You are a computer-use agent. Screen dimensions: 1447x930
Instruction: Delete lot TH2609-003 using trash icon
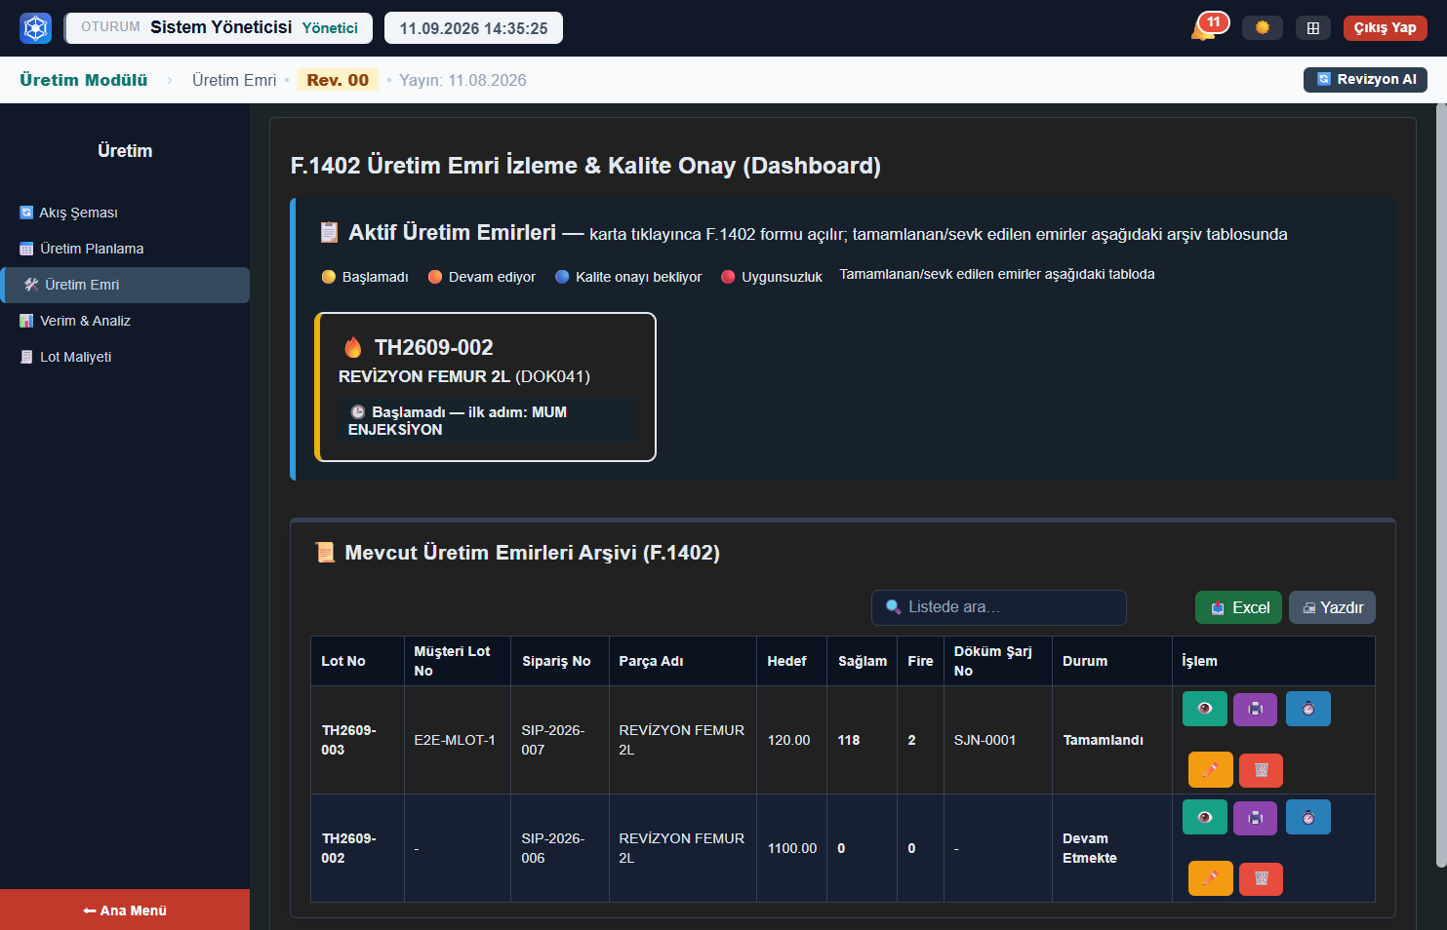point(1262,770)
